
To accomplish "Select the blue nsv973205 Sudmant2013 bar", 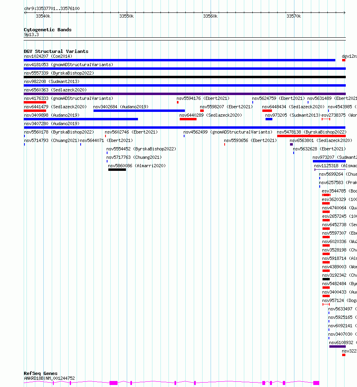I will pos(269,119).
